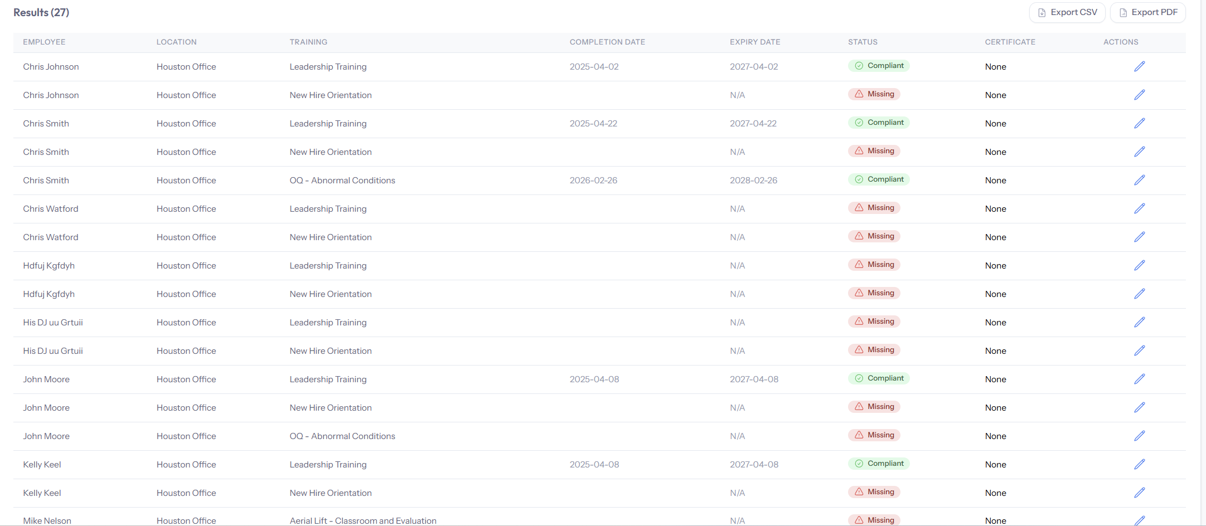The image size is (1206, 526).
Task: Edit Chris Smith OQ - Abnormal Conditions record
Action: (1139, 180)
